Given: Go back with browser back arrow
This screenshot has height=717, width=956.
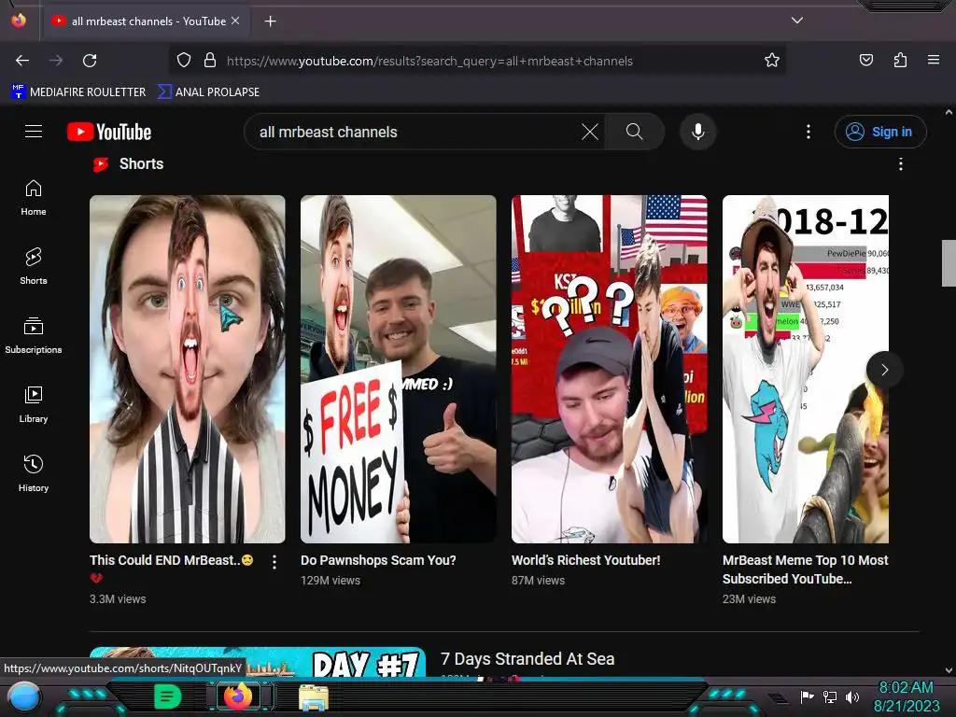Looking at the screenshot, I should (x=22, y=61).
